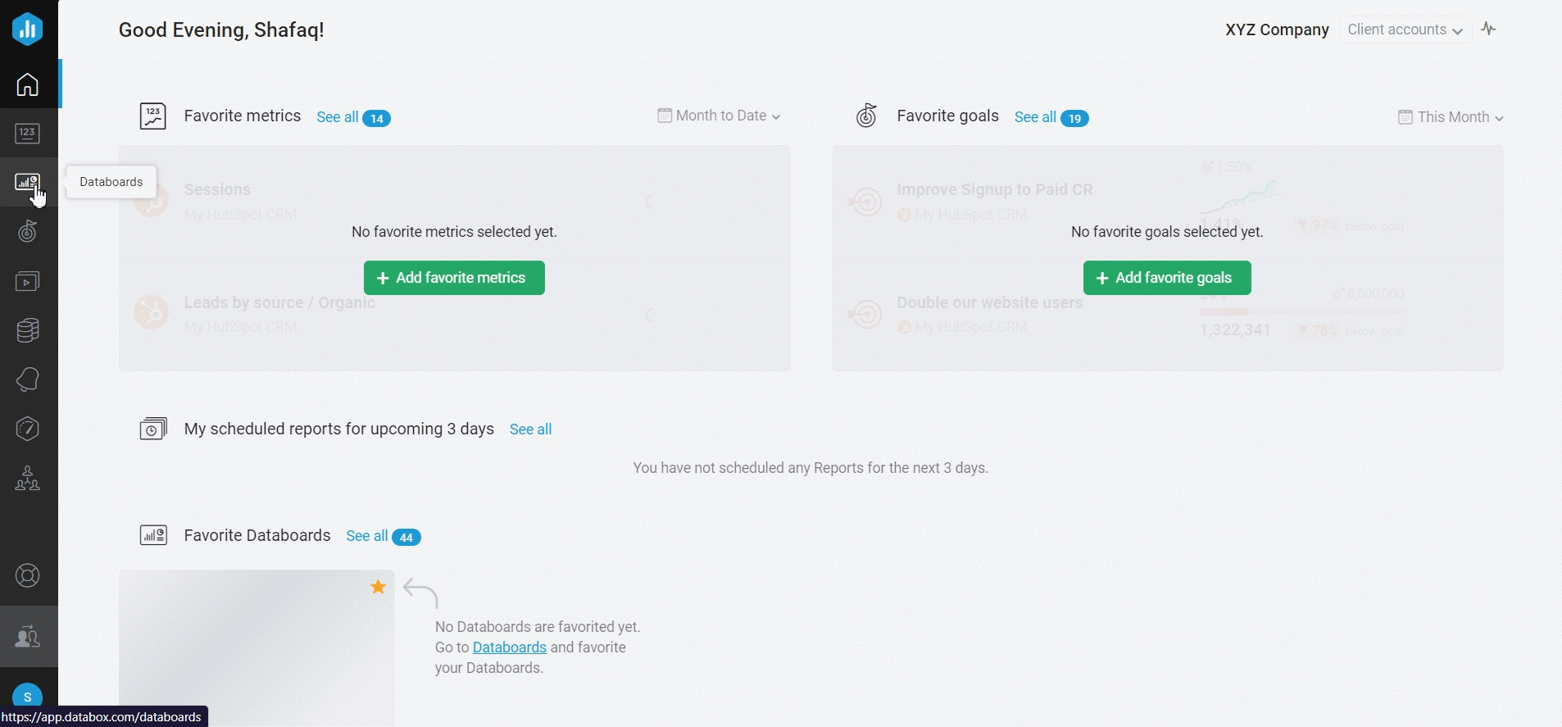Open Databoards in the left sidebar
This screenshot has height=727, width=1562.
click(x=28, y=182)
